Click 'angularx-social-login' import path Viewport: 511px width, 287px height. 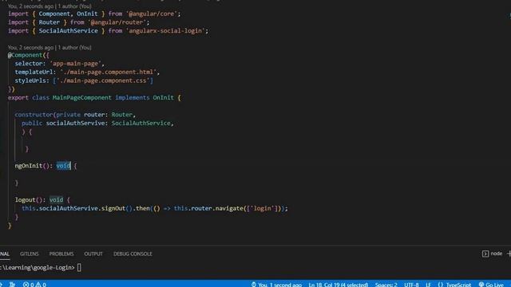[x=165, y=30]
